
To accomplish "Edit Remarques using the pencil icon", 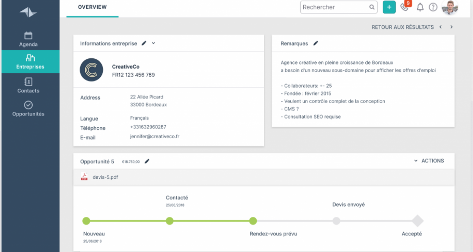I will click(x=316, y=43).
